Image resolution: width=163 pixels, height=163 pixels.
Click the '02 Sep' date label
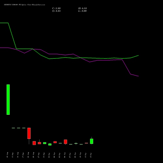point(54,155)
